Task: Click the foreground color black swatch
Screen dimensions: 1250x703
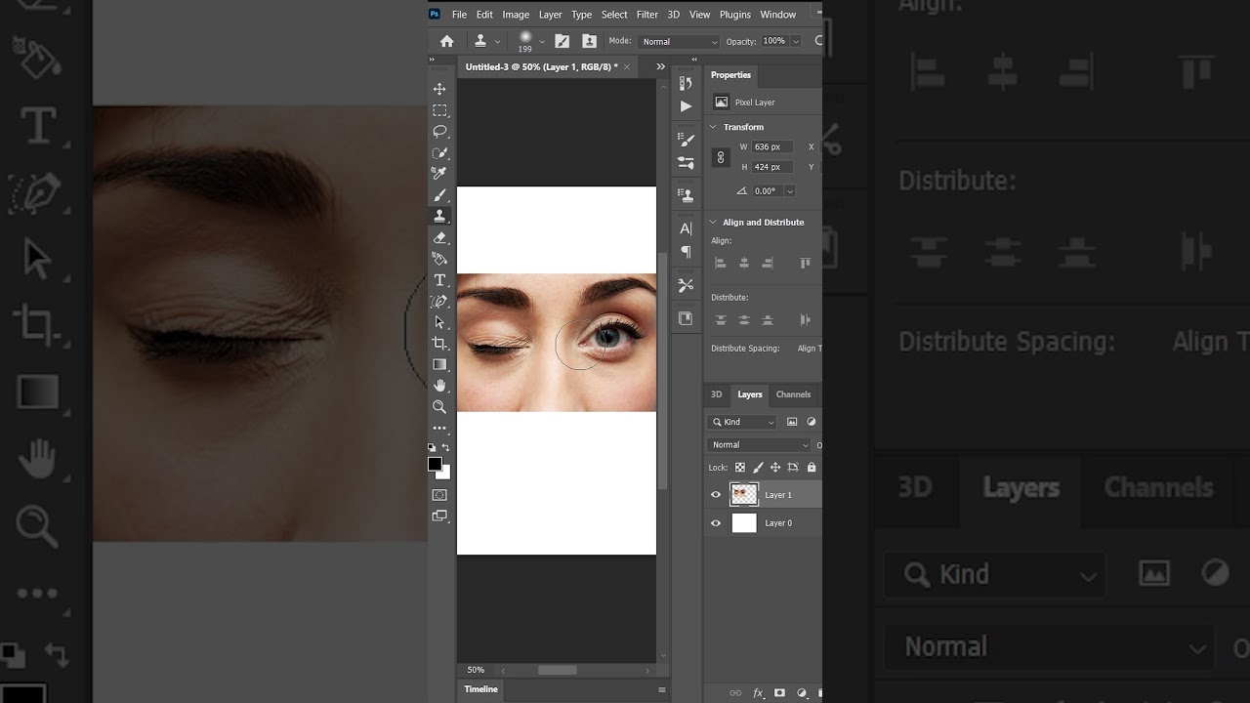Action: coord(435,464)
